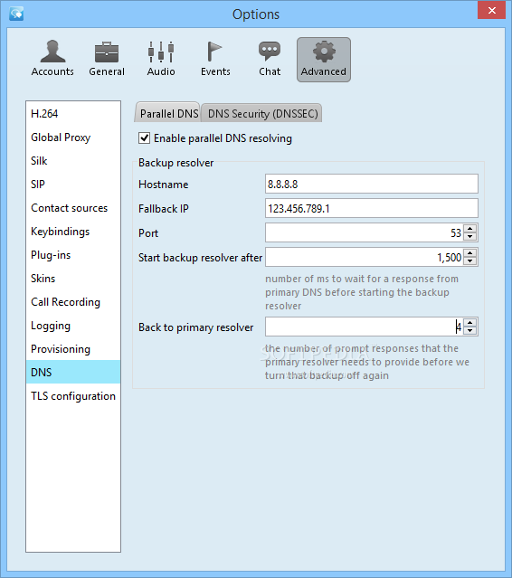Decrease Back to primary resolver value
This screenshot has height=578, width=512.
pyautogui.click(x=470, y=331)
